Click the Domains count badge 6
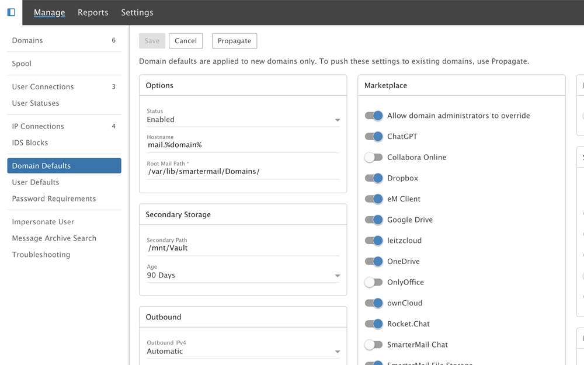584x365 pixels. (x=114, y=40)
